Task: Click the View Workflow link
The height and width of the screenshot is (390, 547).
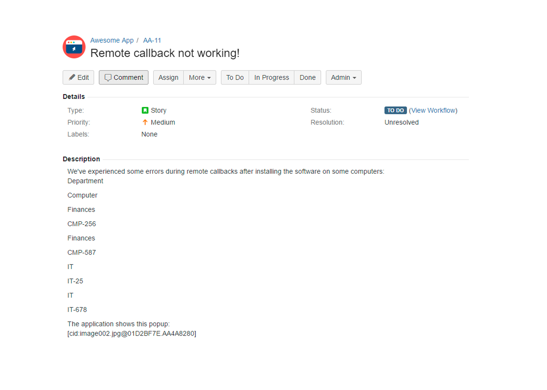Action: (x=433, y=111)
